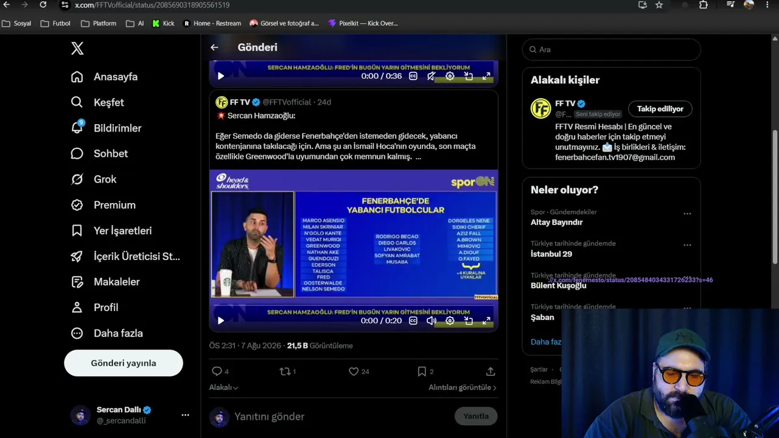Open settings of the 0:36 video
The width and height of the screenshot is (779, 438).
pos(450,76)
